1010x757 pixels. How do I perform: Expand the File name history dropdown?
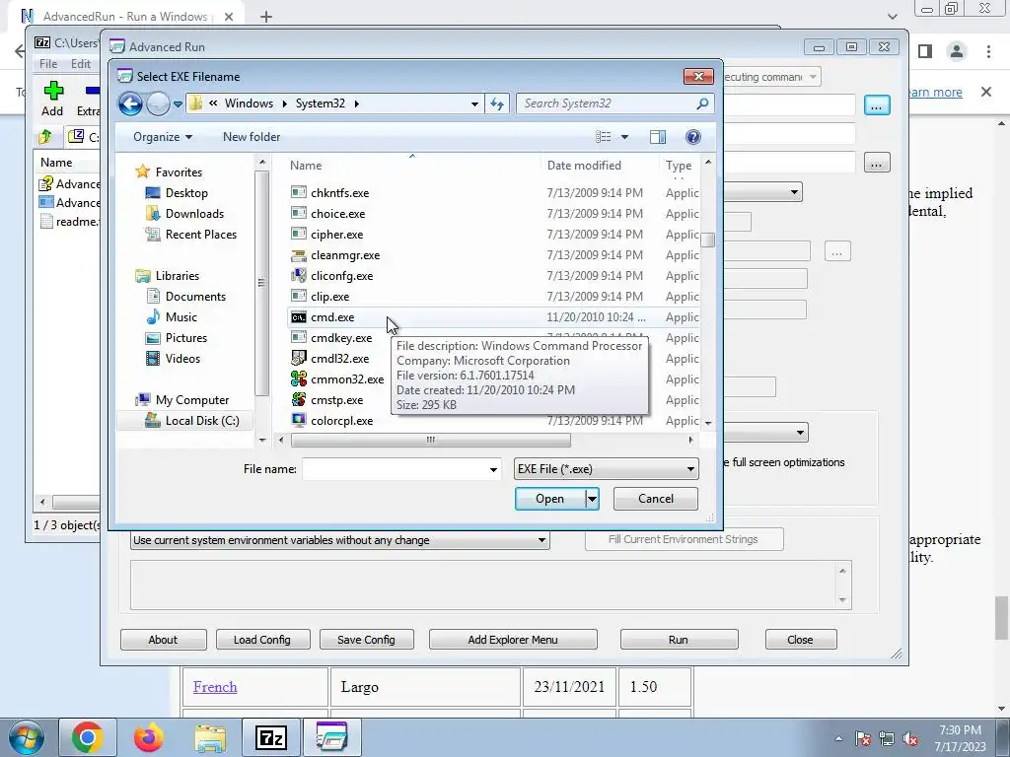(x=493, y=469)
